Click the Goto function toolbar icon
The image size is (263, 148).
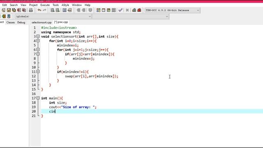(x=65, y=10)
